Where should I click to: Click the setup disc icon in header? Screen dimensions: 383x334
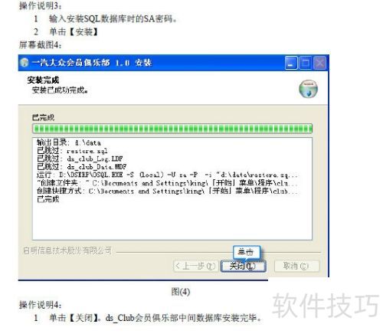click(308, 89)
